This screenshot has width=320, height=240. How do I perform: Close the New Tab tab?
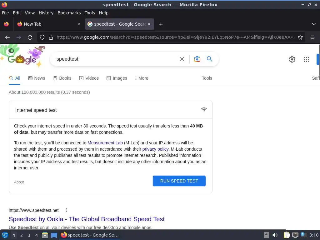[x=79, y=24]
